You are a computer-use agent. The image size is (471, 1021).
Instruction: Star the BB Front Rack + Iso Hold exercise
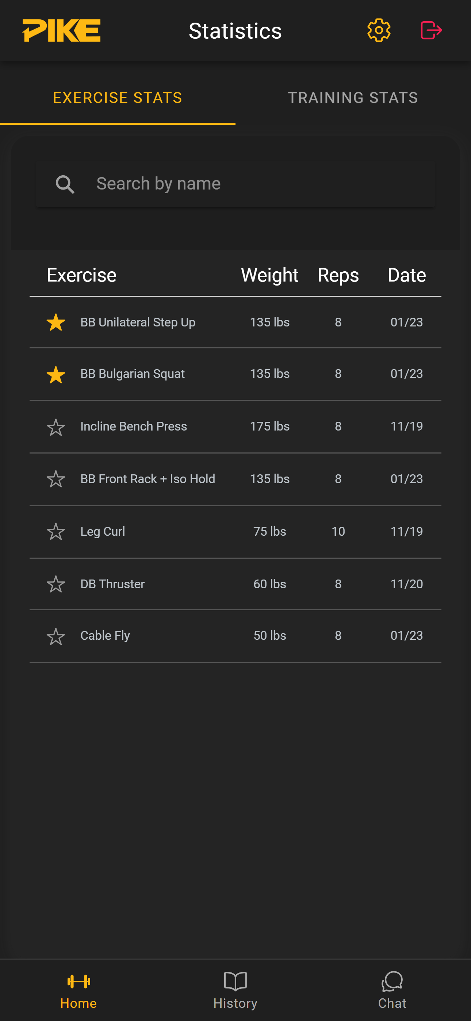pyautogui.click(x=56, y=479)
